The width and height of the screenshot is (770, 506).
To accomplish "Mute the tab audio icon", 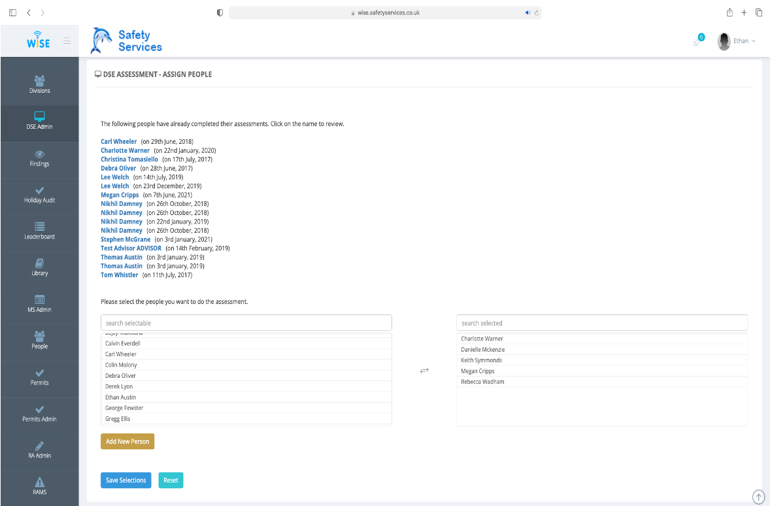I will click(x=528, y=13).
